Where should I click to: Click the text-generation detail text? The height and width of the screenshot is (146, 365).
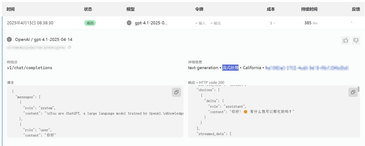point(203,68)
